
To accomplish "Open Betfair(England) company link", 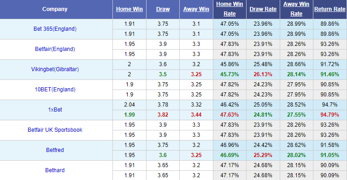I will pos(55,49).
